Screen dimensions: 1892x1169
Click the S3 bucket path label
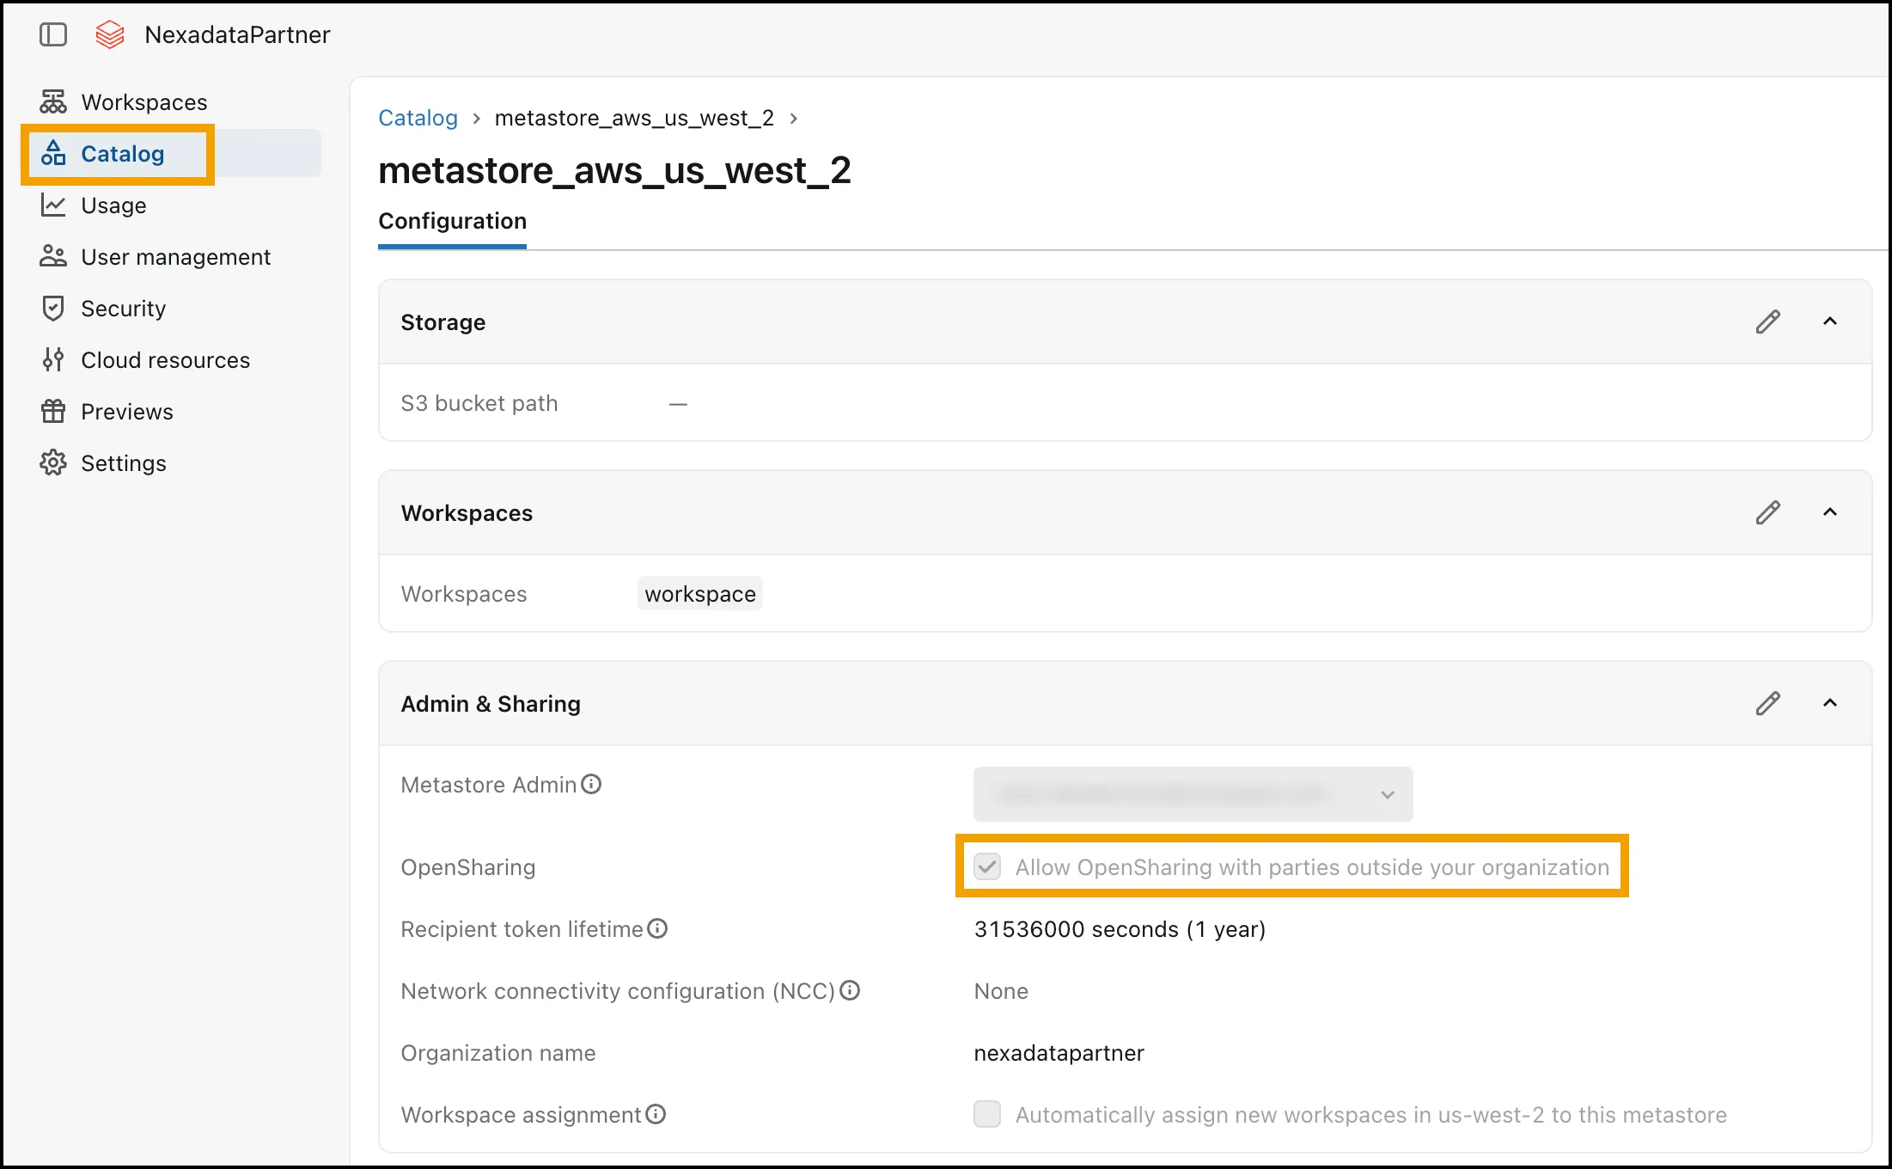pyautogui.click(x=479, y=403)
